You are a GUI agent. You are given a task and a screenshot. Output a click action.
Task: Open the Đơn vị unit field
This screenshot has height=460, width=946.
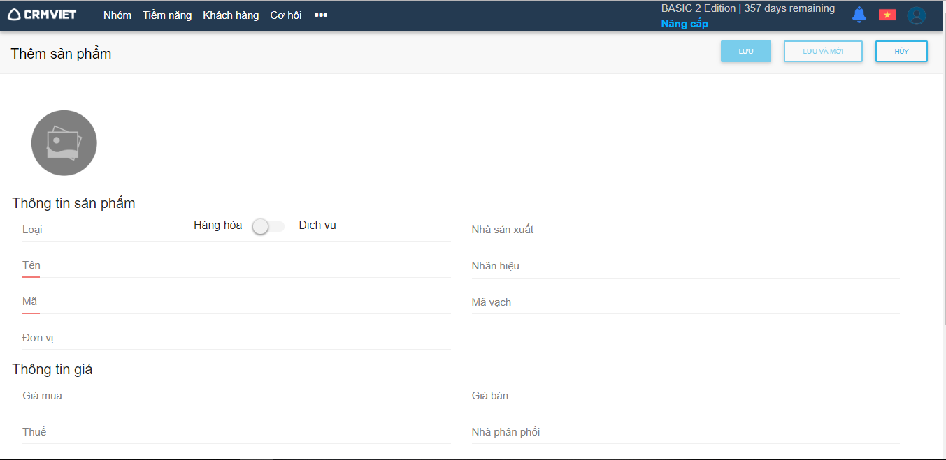coord(236,339)
